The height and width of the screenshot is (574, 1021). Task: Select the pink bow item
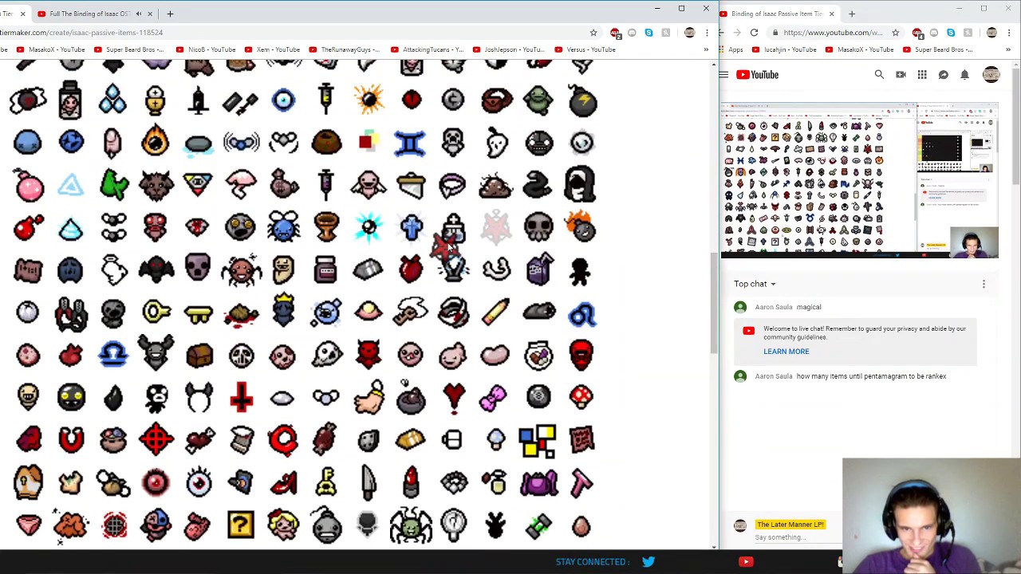(x=493, y=397)
